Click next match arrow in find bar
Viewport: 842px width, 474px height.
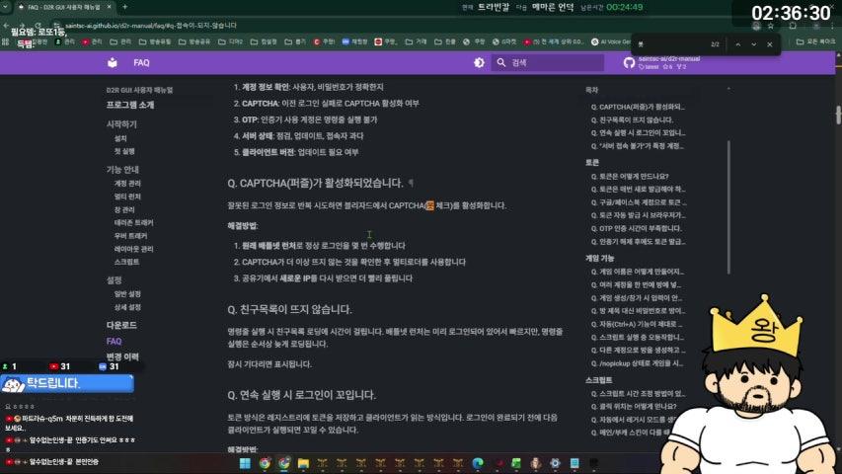(754, 44)
